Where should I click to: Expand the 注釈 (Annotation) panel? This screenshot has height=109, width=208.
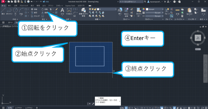tap(69, 19)
